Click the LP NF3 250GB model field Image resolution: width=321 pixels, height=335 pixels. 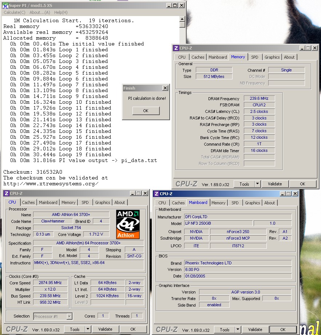click(218, 223)
